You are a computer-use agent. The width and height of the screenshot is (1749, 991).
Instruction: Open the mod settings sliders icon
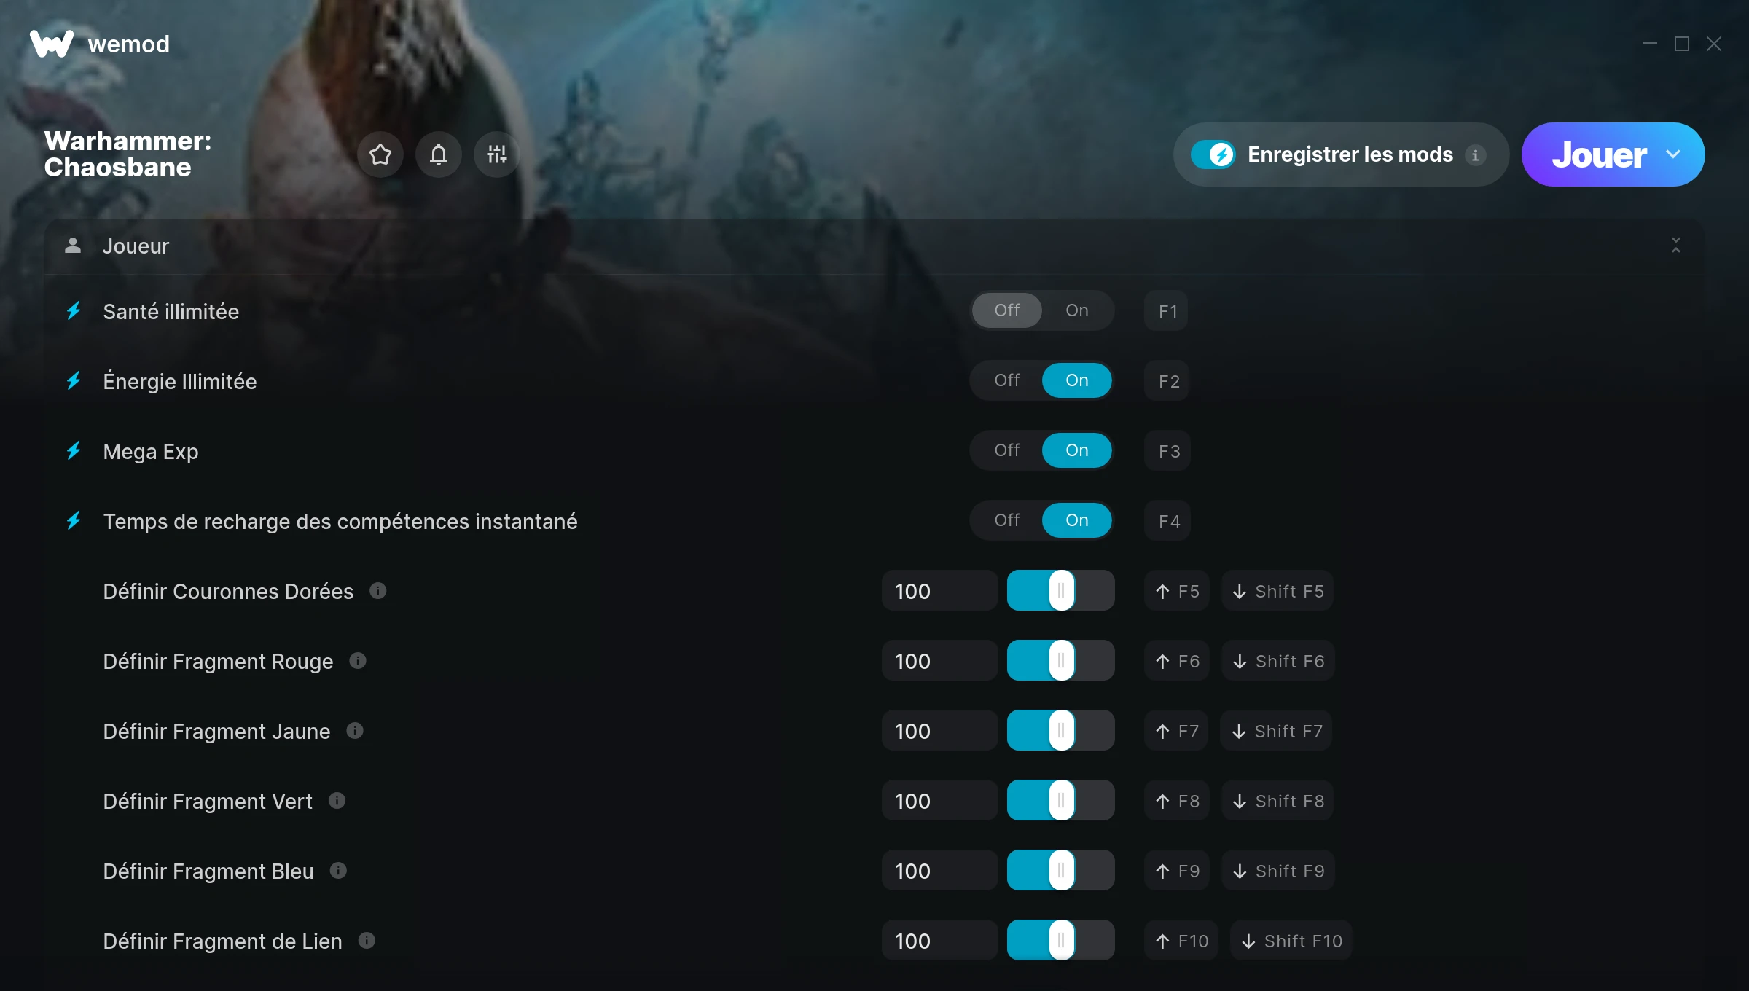(x=497, y=154)
